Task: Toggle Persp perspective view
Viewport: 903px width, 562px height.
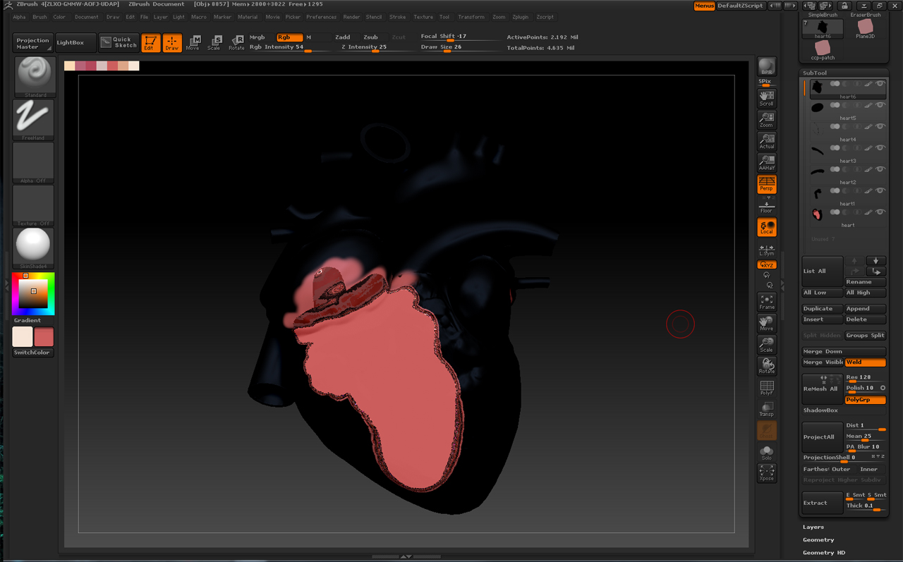Action: [767, 183]
